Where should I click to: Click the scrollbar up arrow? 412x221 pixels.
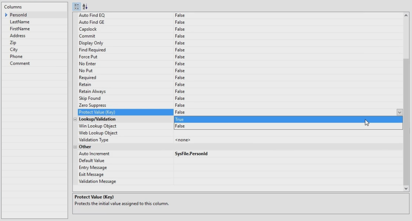click(406, 15)
